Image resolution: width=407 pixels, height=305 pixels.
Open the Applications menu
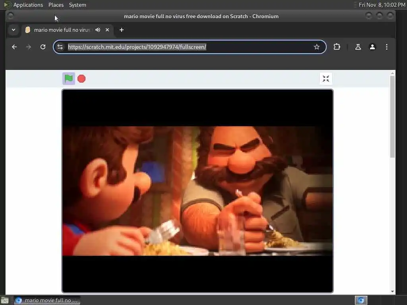[x=28, y=5]
